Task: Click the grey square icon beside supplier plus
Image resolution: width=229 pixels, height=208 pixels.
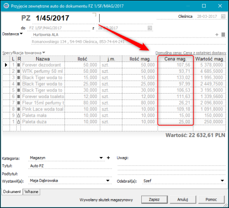Action: (223, 35)
